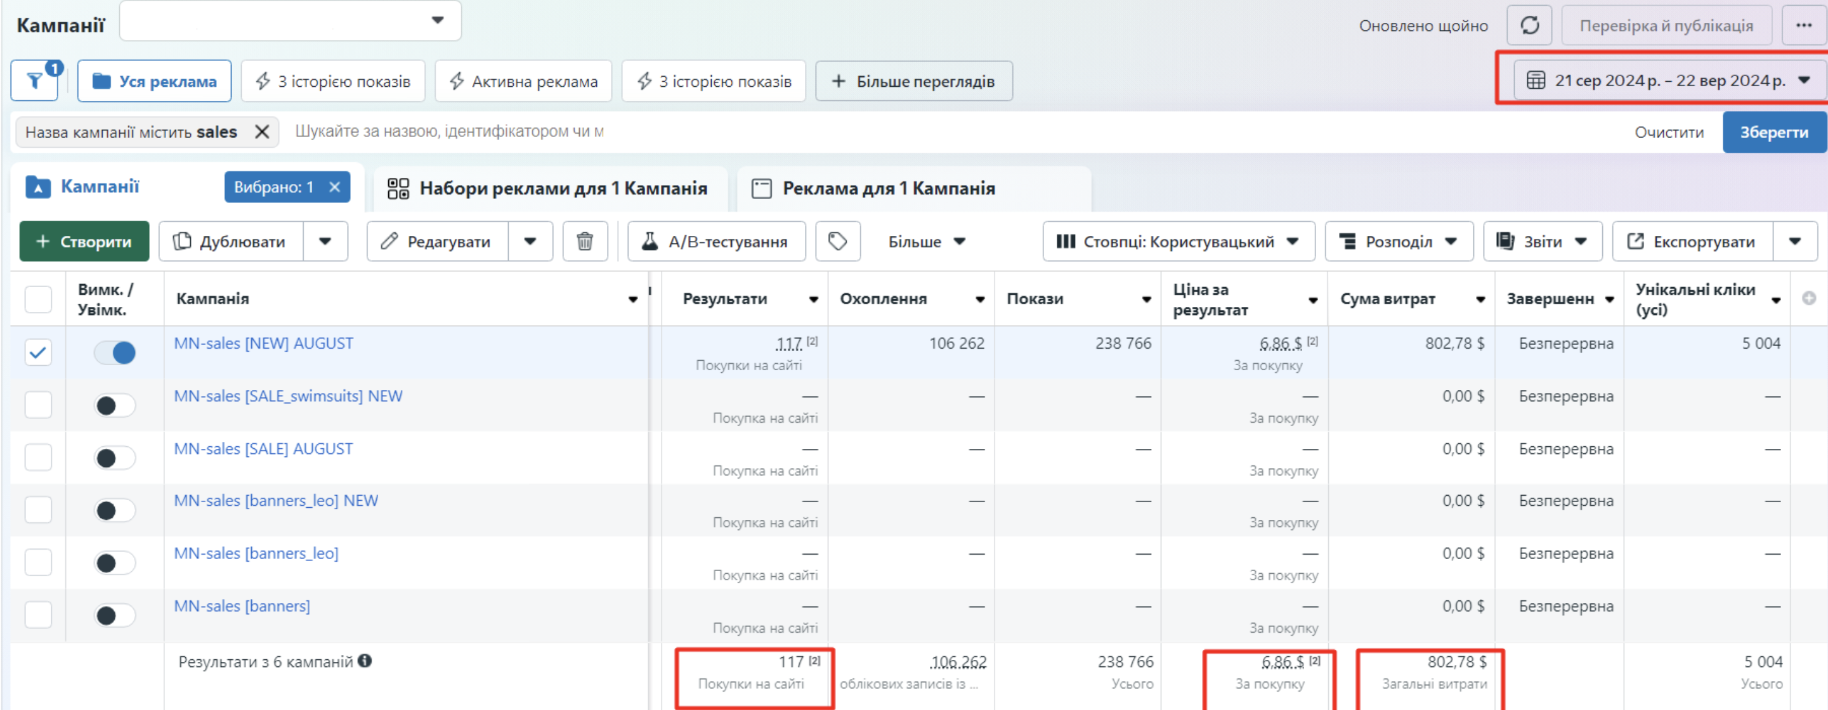Image resolution: width=1828 pixels, height=710 pixels.
Task: Open the MN-sales [SALE_swimsuits] NEW campaign link
Action: [288, 396]
